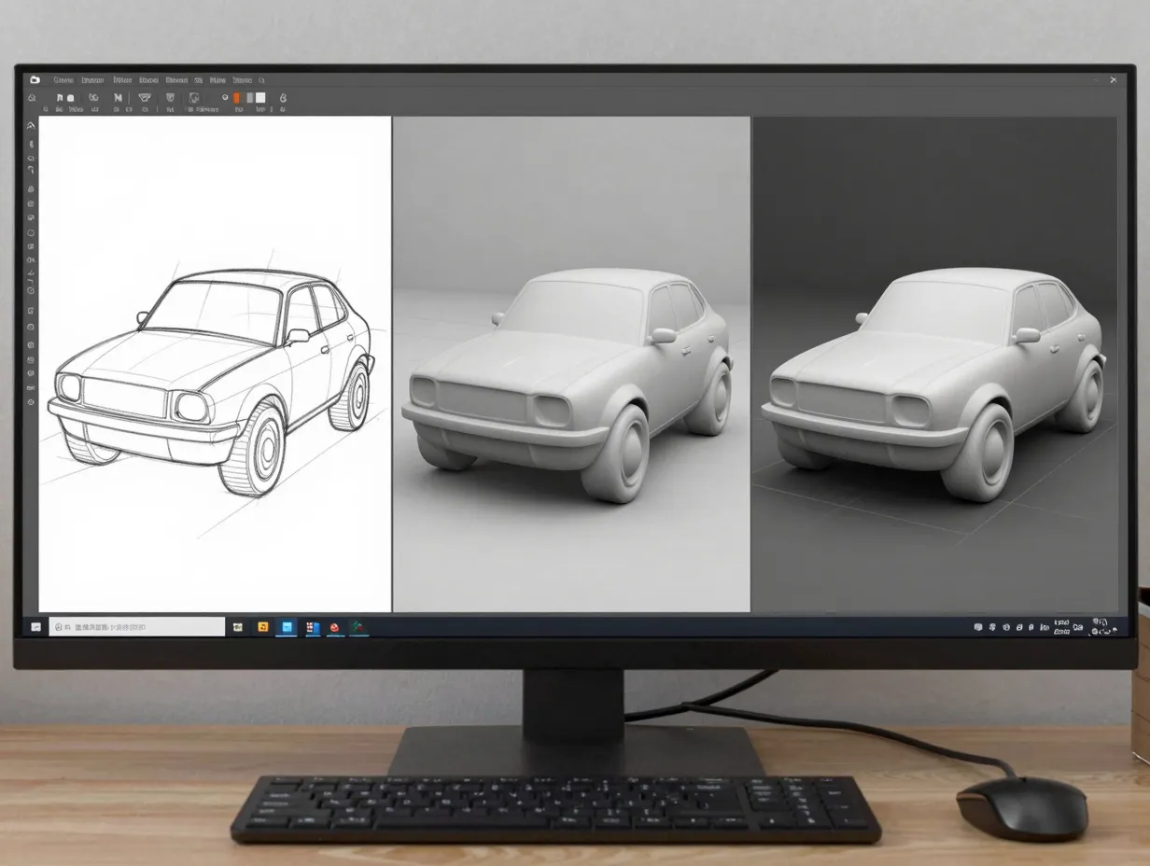Click the home icon in the toolbar
Screen dimensions: 1150x866
(x=32, y=98)
